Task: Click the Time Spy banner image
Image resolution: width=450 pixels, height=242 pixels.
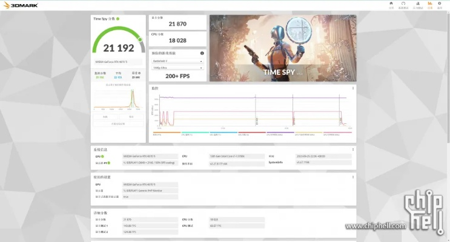Action: pos(282,48)
